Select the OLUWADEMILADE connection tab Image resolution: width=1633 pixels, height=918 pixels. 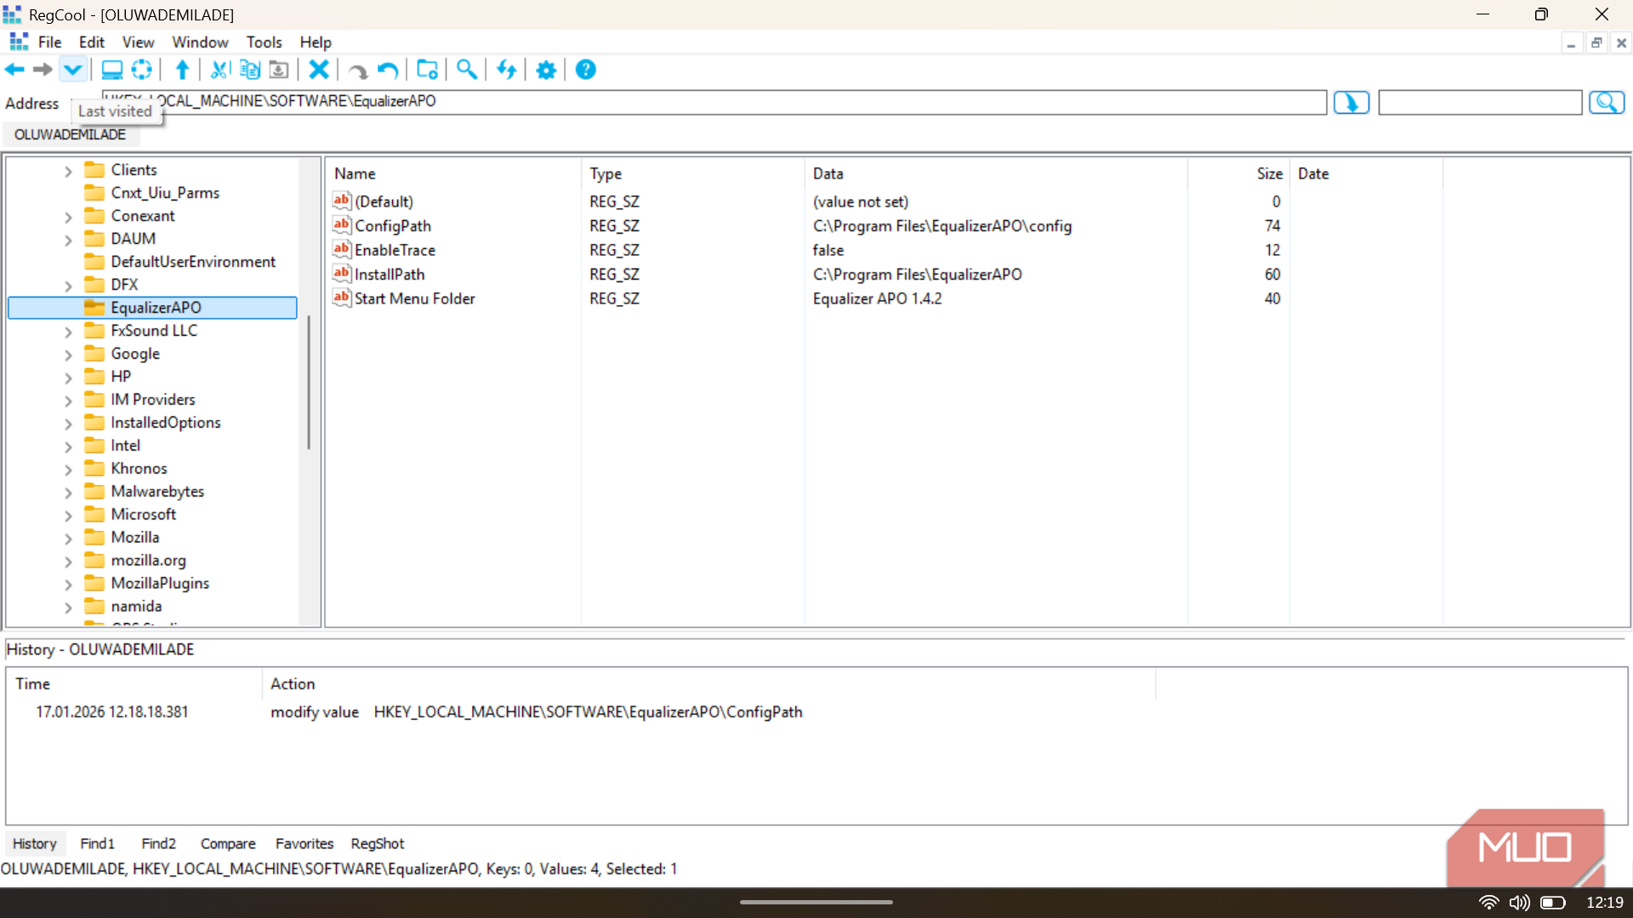click(x=70, y=134)
